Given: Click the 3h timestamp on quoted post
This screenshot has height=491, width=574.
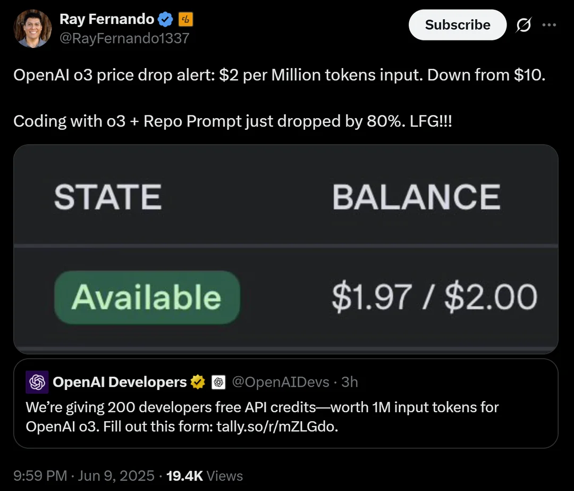Looking at the screenshot, I should pyautogui.click(x=349, y=382).
